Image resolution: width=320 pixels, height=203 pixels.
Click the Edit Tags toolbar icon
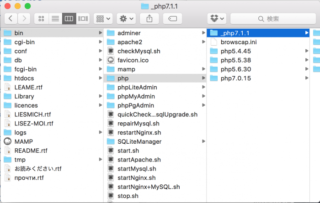pyautogui.click(x=172, y=19)
